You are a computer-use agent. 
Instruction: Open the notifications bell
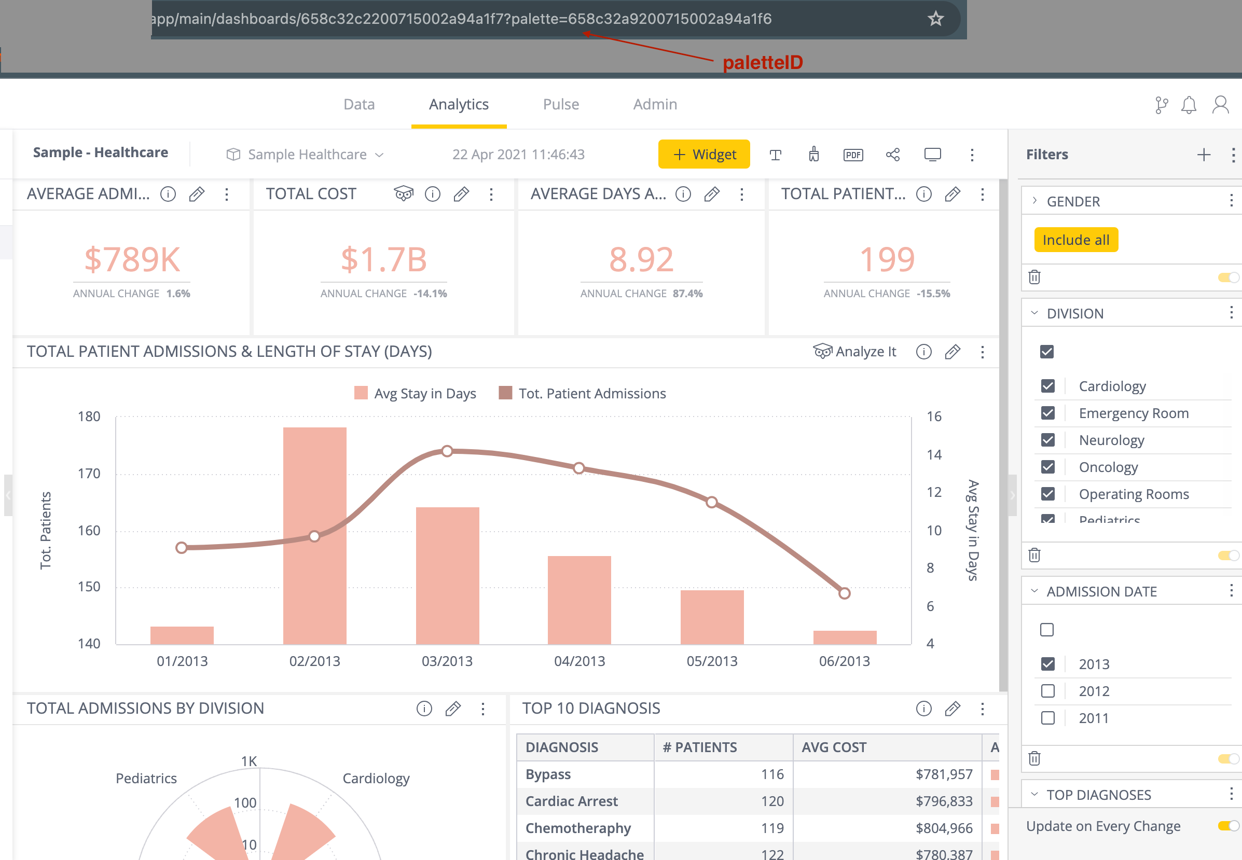(x=1189, y=105)
